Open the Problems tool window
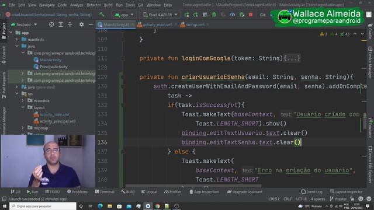Screen dimensions: 374x210 [77, 192]
